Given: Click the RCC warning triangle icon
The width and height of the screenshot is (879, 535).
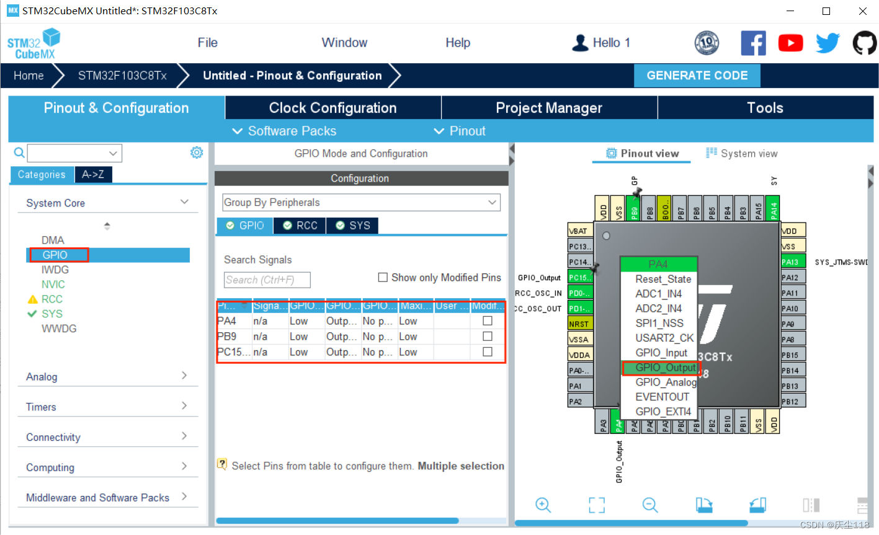Looking at the screenshot, I should 33,299.
